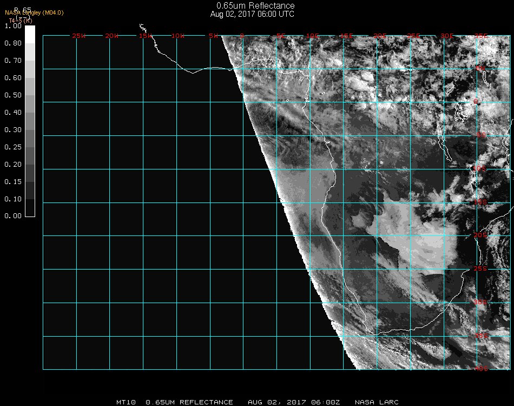
Task: Click the 20W longitude label
Action: [112, 36]
